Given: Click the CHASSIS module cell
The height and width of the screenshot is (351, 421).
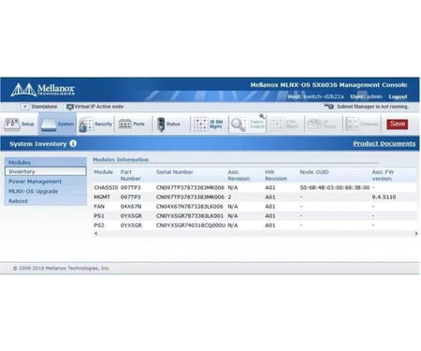Looking at the screenshot, I should (106, 187).
